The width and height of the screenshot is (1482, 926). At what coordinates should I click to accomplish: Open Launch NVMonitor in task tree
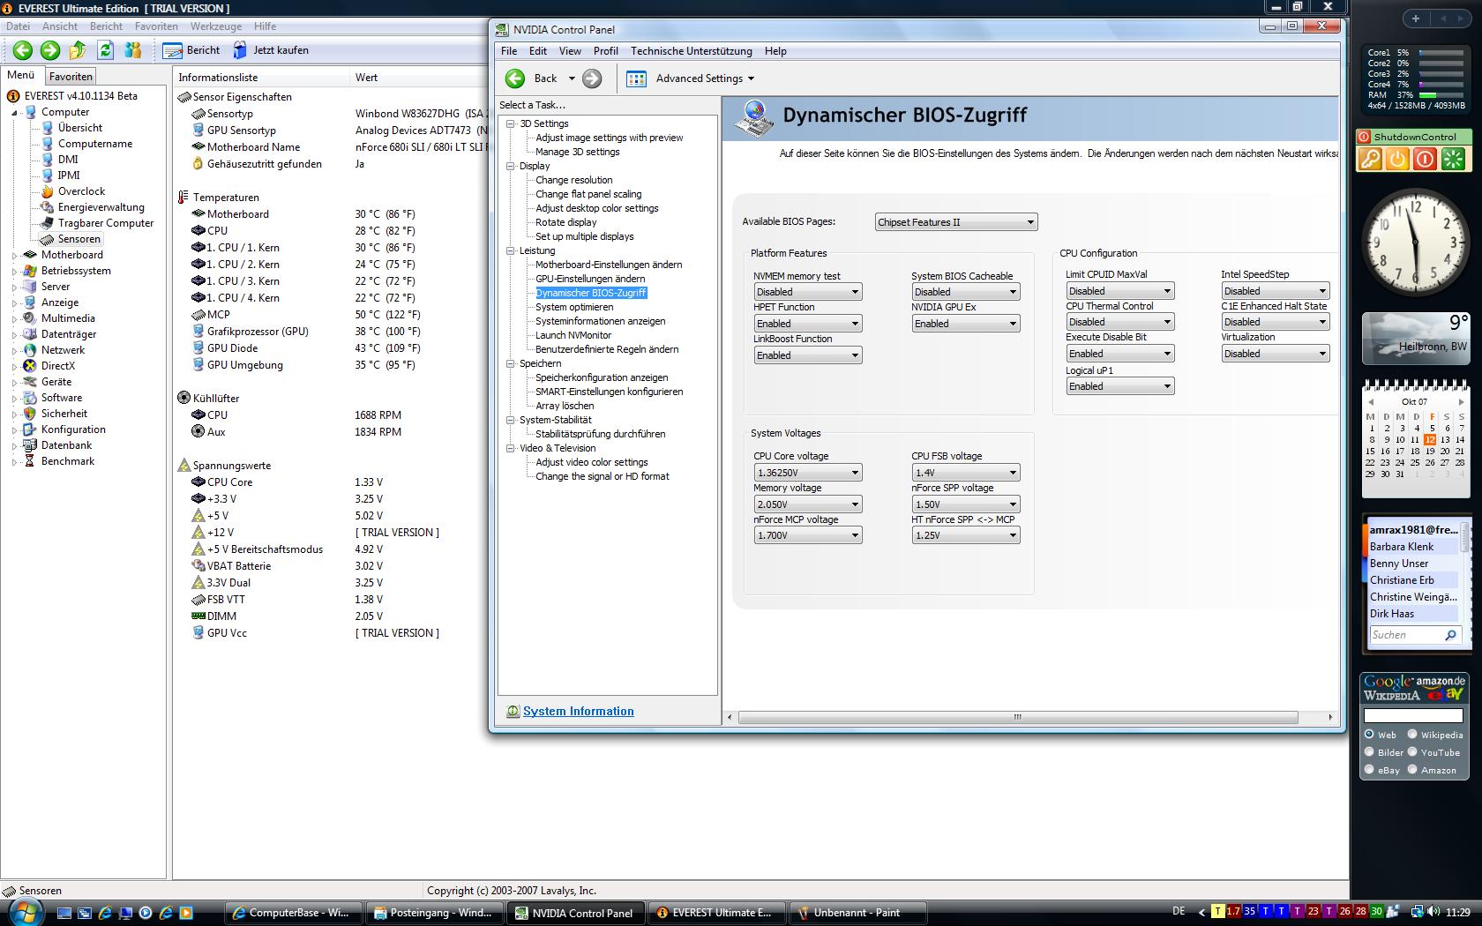(x=573, y=335)
